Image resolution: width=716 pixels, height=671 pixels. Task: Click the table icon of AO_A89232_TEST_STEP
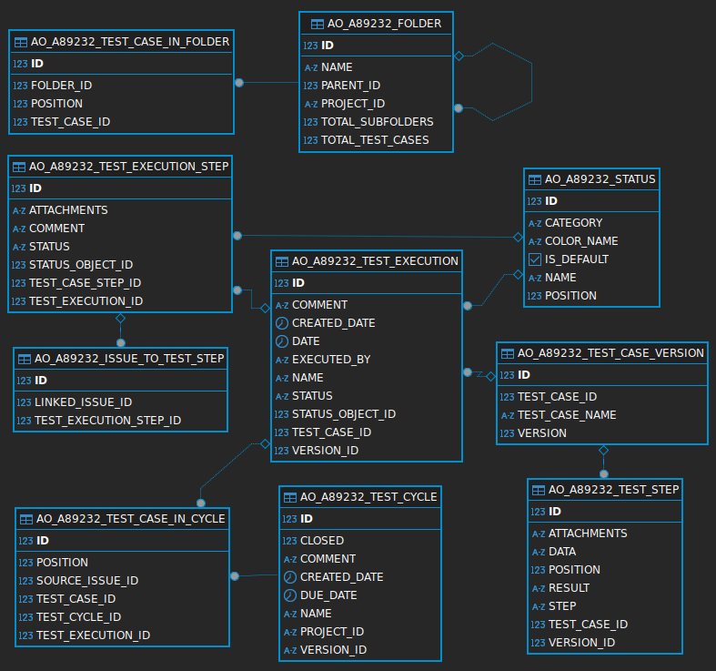tap(539, 491)
